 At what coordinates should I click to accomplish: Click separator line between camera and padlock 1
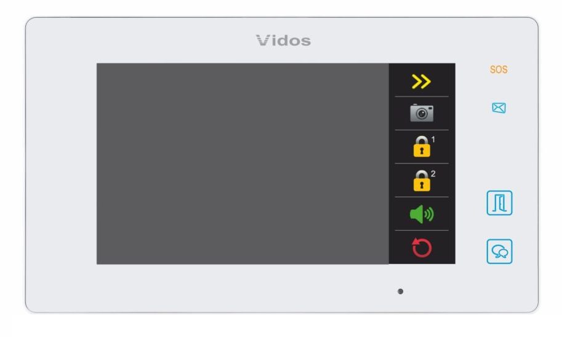tap(422, 130)
